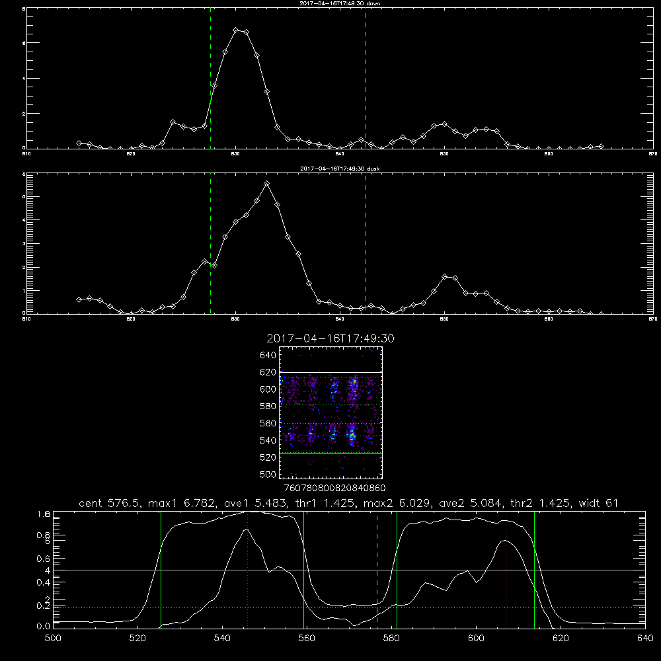
Task: Click the green vertical line near 525 in the bottom plot
Action: [161, 570]
